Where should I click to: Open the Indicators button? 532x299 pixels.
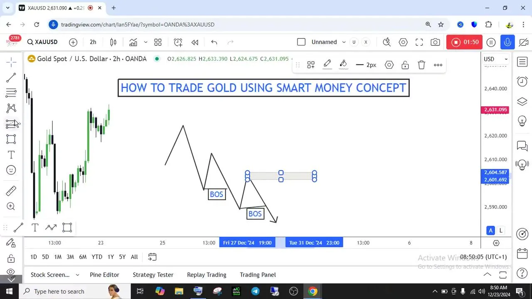[133, 42]
